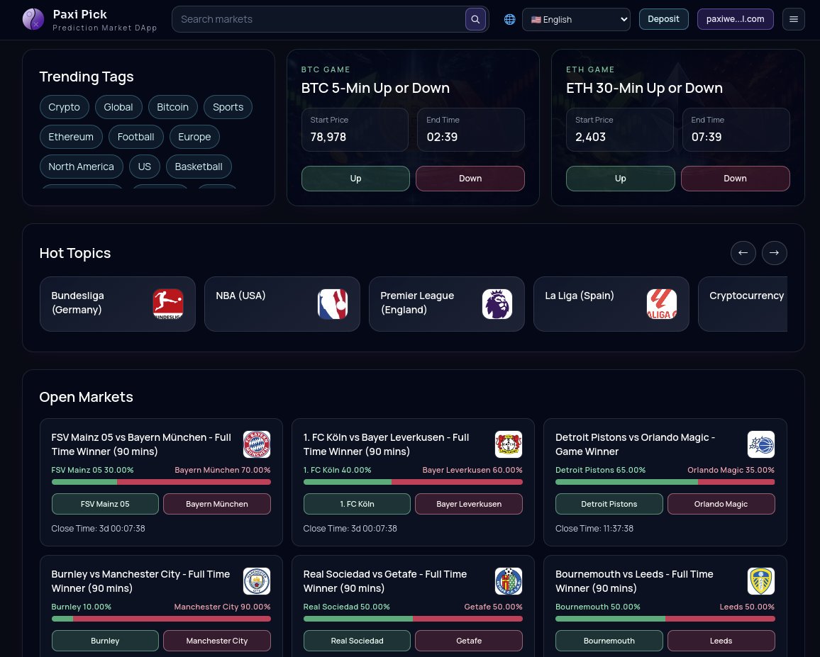Image resolution: width=820 pixels, height=657 pixels.
Task: Bet Down on ETH 30-Min game
Action: [736, 179]
